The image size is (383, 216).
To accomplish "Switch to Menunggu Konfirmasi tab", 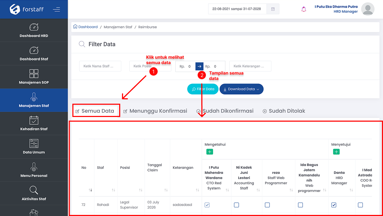I will [x=156, y=111].
